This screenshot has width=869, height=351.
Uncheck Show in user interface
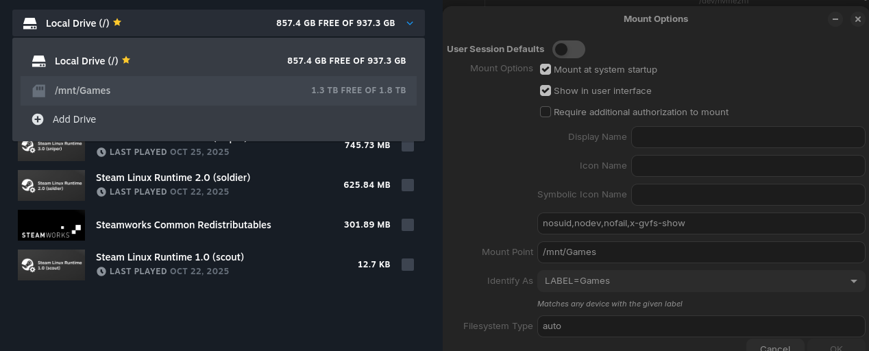pos(546,90)
